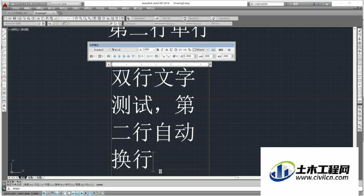Screen dimensions: 364x196
Task: Open numbering and bullets dropdown
Action: (149, 56)
